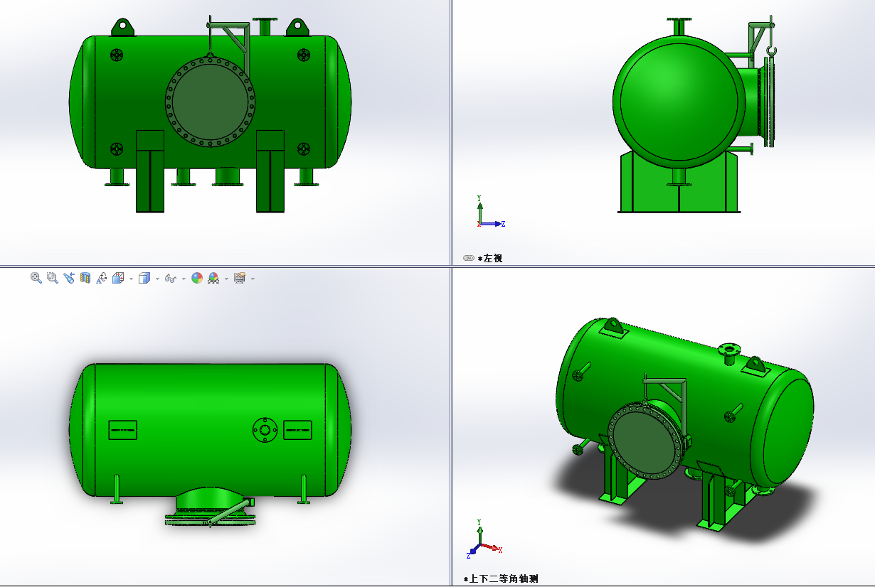Click the link icon beside *左视 label

[468, 258]
